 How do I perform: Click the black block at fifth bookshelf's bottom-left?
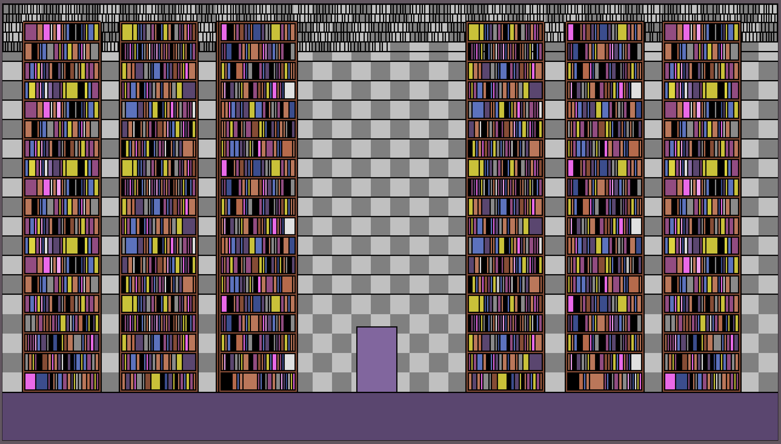[573, 381]
